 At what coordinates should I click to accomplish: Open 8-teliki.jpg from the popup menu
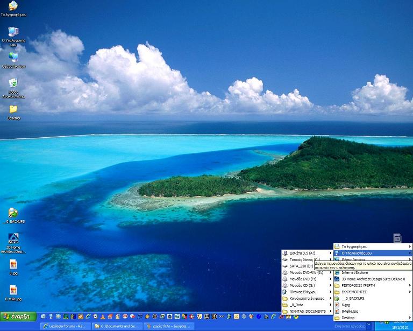(x=373, y=311)
